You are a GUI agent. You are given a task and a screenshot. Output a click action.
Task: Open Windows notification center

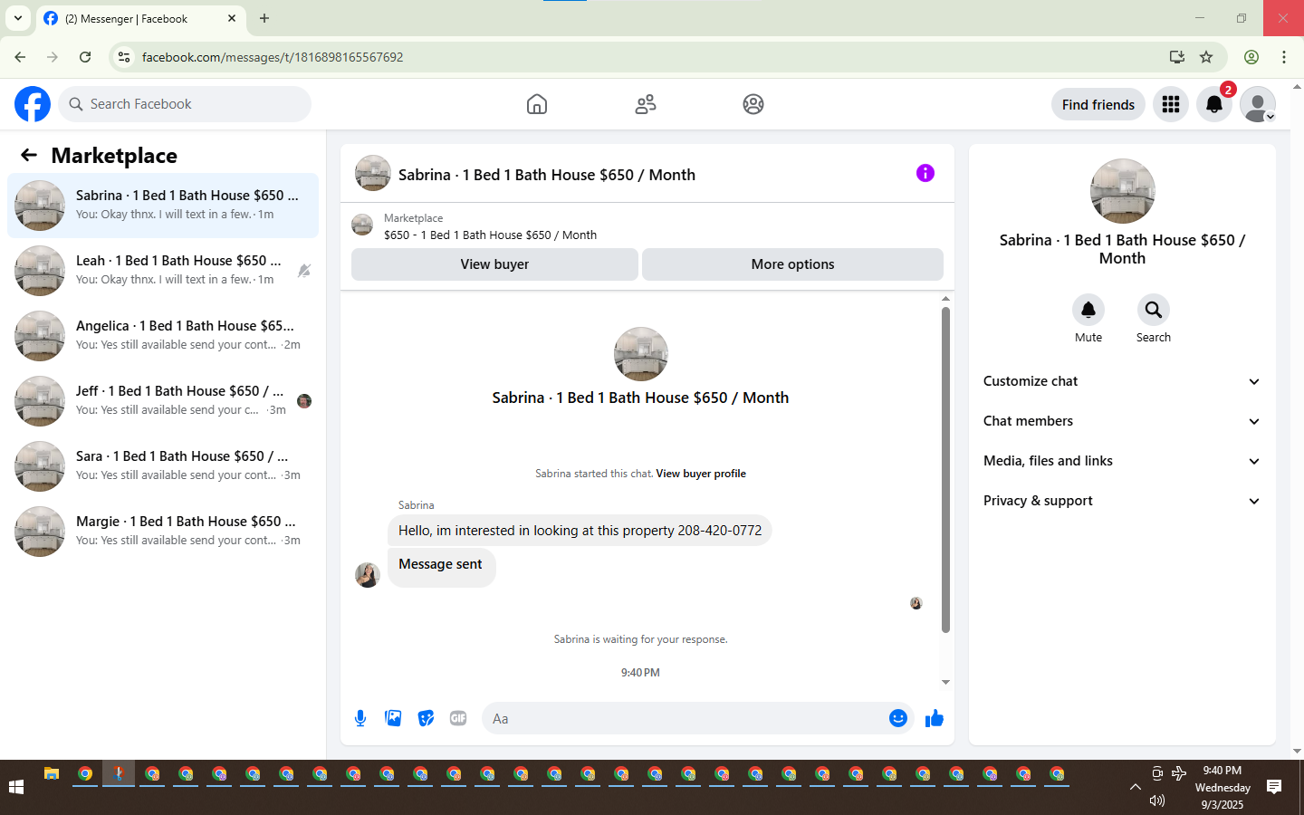[x=1274, y=787]
